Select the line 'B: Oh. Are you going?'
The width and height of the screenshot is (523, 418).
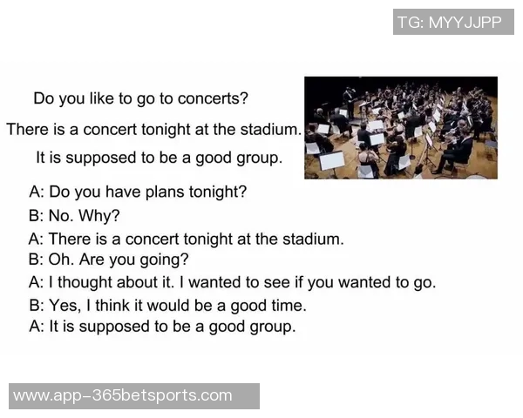pos(108,259)
